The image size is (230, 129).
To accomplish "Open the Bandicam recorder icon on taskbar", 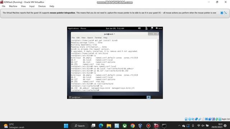I will 148,126.
